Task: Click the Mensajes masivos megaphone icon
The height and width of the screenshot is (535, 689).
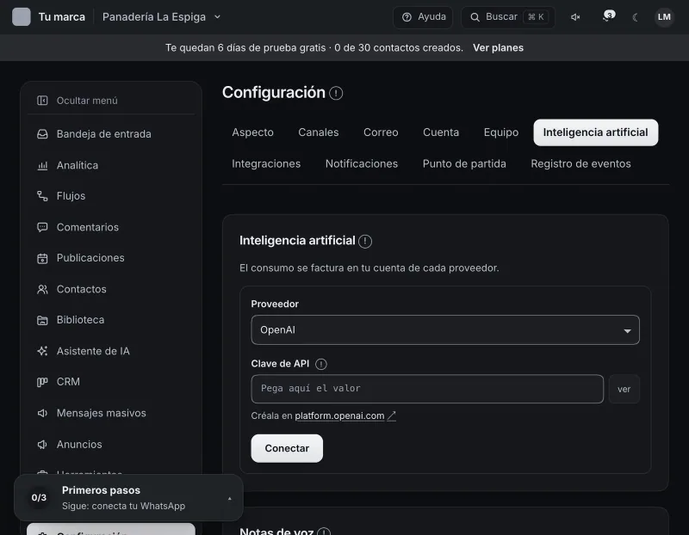Action: 42,413
